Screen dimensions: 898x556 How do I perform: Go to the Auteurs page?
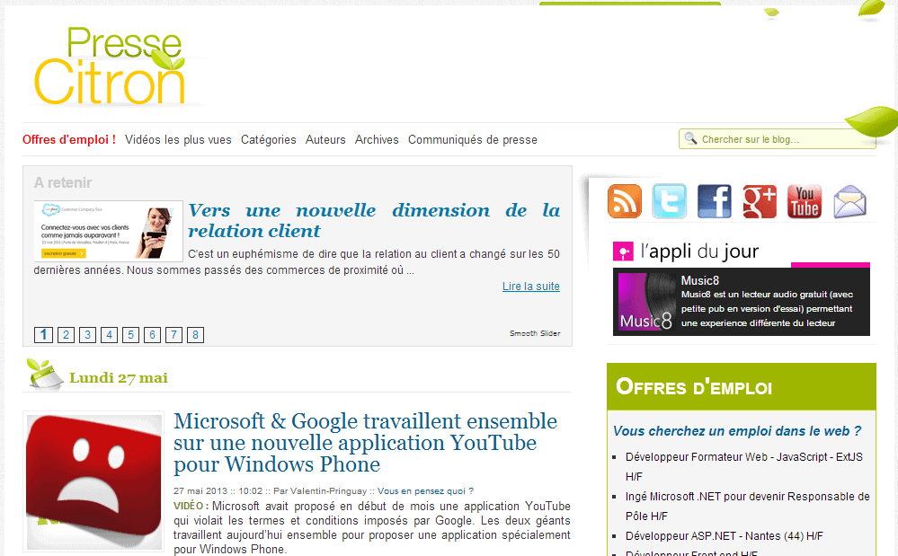coord(325,139)
